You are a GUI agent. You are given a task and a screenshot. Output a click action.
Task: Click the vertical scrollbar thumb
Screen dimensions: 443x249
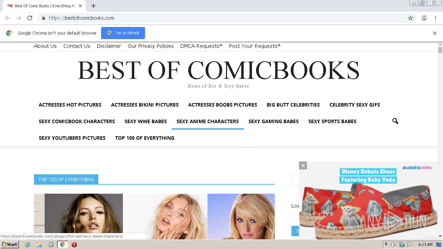coord(440,50)
